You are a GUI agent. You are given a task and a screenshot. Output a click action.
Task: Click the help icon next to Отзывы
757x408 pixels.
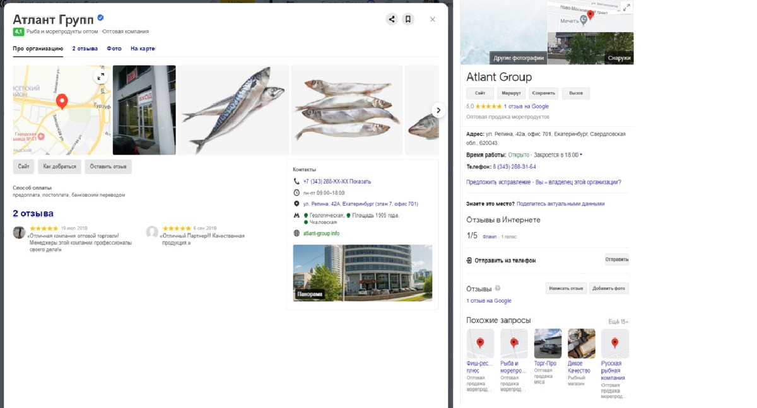click(498, 288)
